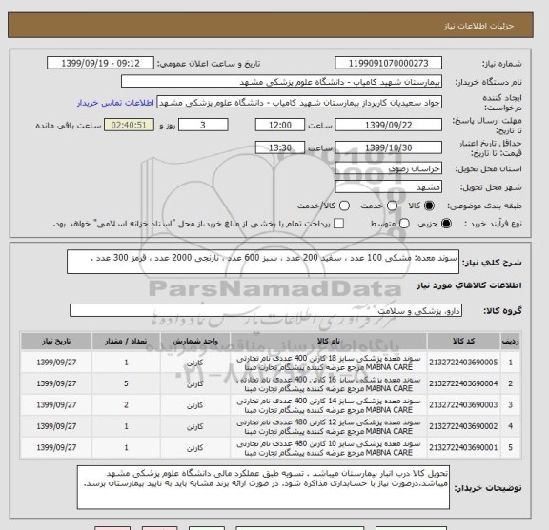This screenshot has height=530, width=549.
Task: Open the اطلاعات تماس خریدار link
Action: (x=115, y=103)
